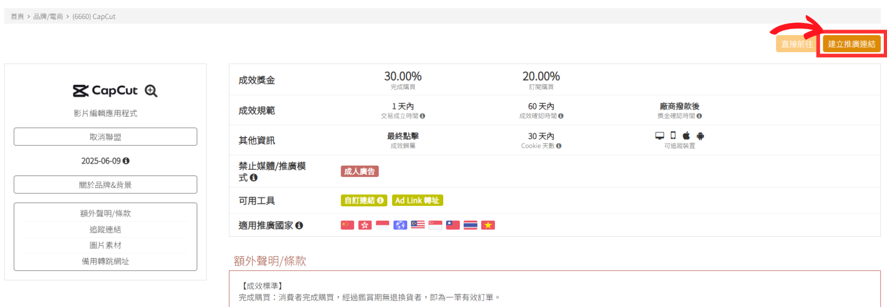Click the 建立推廣連結 button
Image resolution: width=887 pixels, height=307 pixels.
(x=851, y=44)
